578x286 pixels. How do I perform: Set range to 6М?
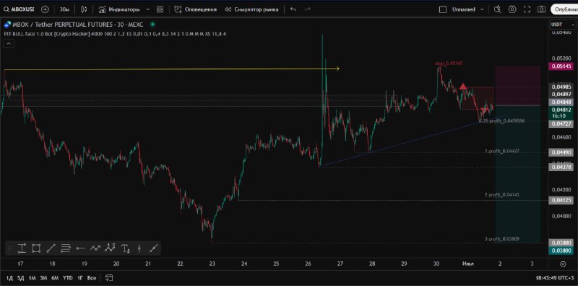55,278
